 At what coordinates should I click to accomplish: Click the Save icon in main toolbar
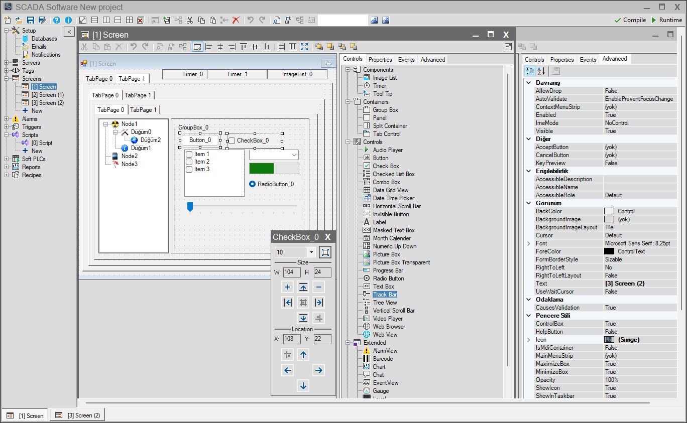[31, 20]
